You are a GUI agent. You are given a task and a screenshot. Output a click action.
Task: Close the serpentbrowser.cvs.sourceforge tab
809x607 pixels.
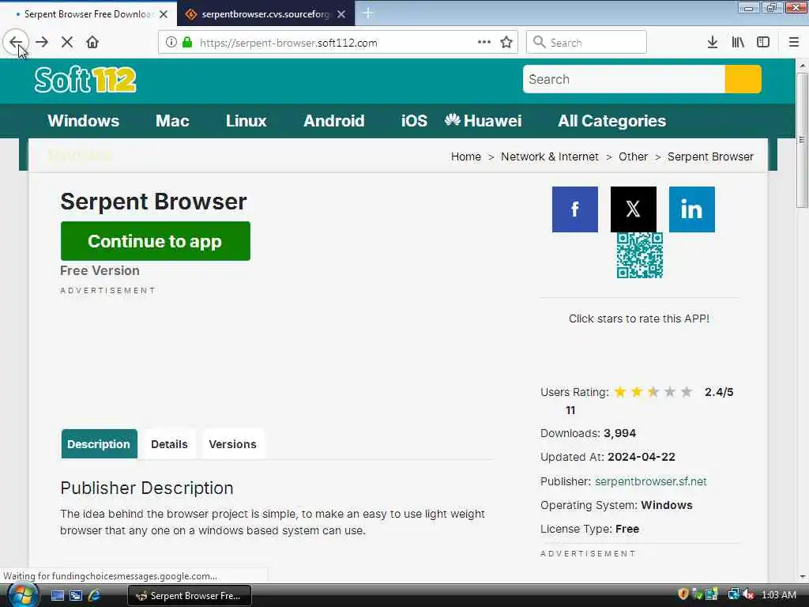341,14
